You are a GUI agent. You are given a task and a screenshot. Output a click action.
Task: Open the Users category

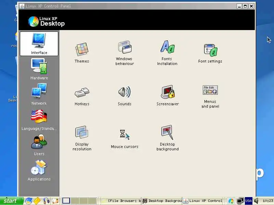coord(39,145)
